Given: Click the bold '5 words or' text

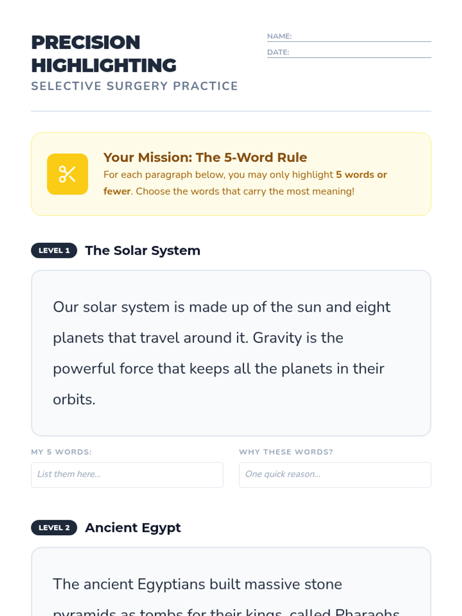Looking at the screenshot, I should coord(361,175).
